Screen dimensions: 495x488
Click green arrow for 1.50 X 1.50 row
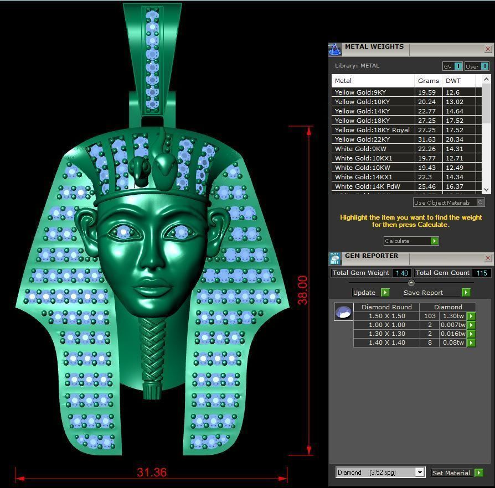pos(471,316)
